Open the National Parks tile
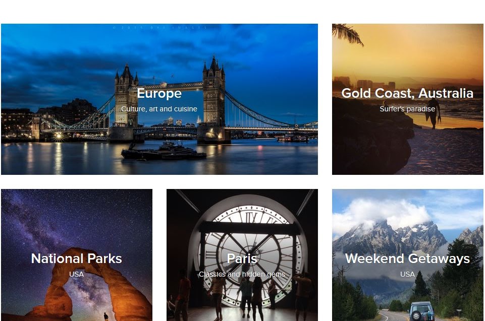Image resolution: width=485 pixels, height=321 pixels. [x=77, y=255]
